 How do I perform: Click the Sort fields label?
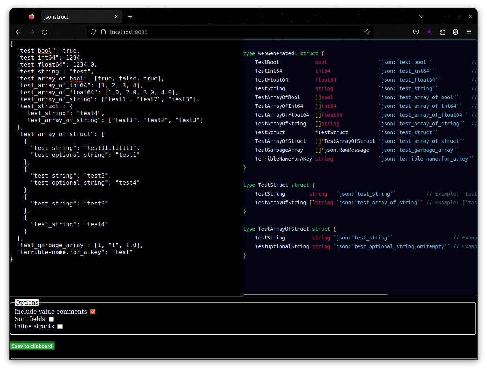pyautogui.click(x=30, y=319)
